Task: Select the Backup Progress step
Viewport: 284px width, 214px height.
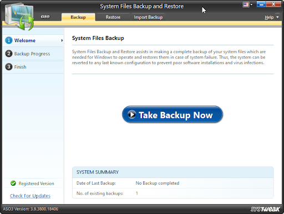Action: 33,54
